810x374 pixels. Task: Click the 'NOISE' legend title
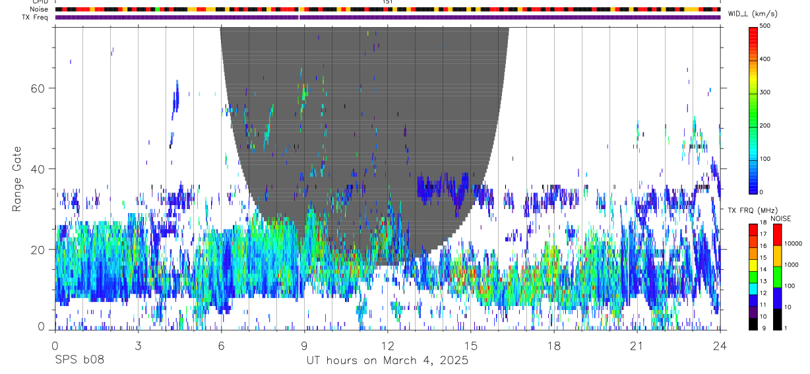coord(780,218)
